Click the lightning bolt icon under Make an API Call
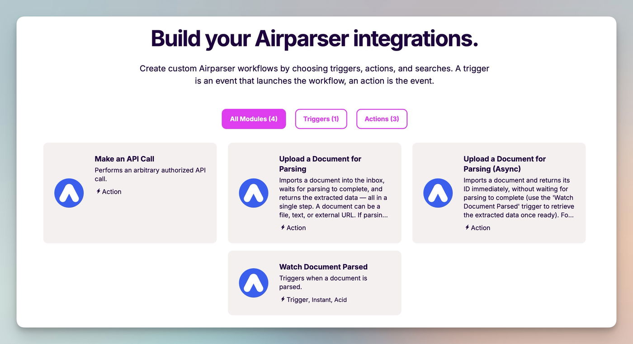 [98, 191]
